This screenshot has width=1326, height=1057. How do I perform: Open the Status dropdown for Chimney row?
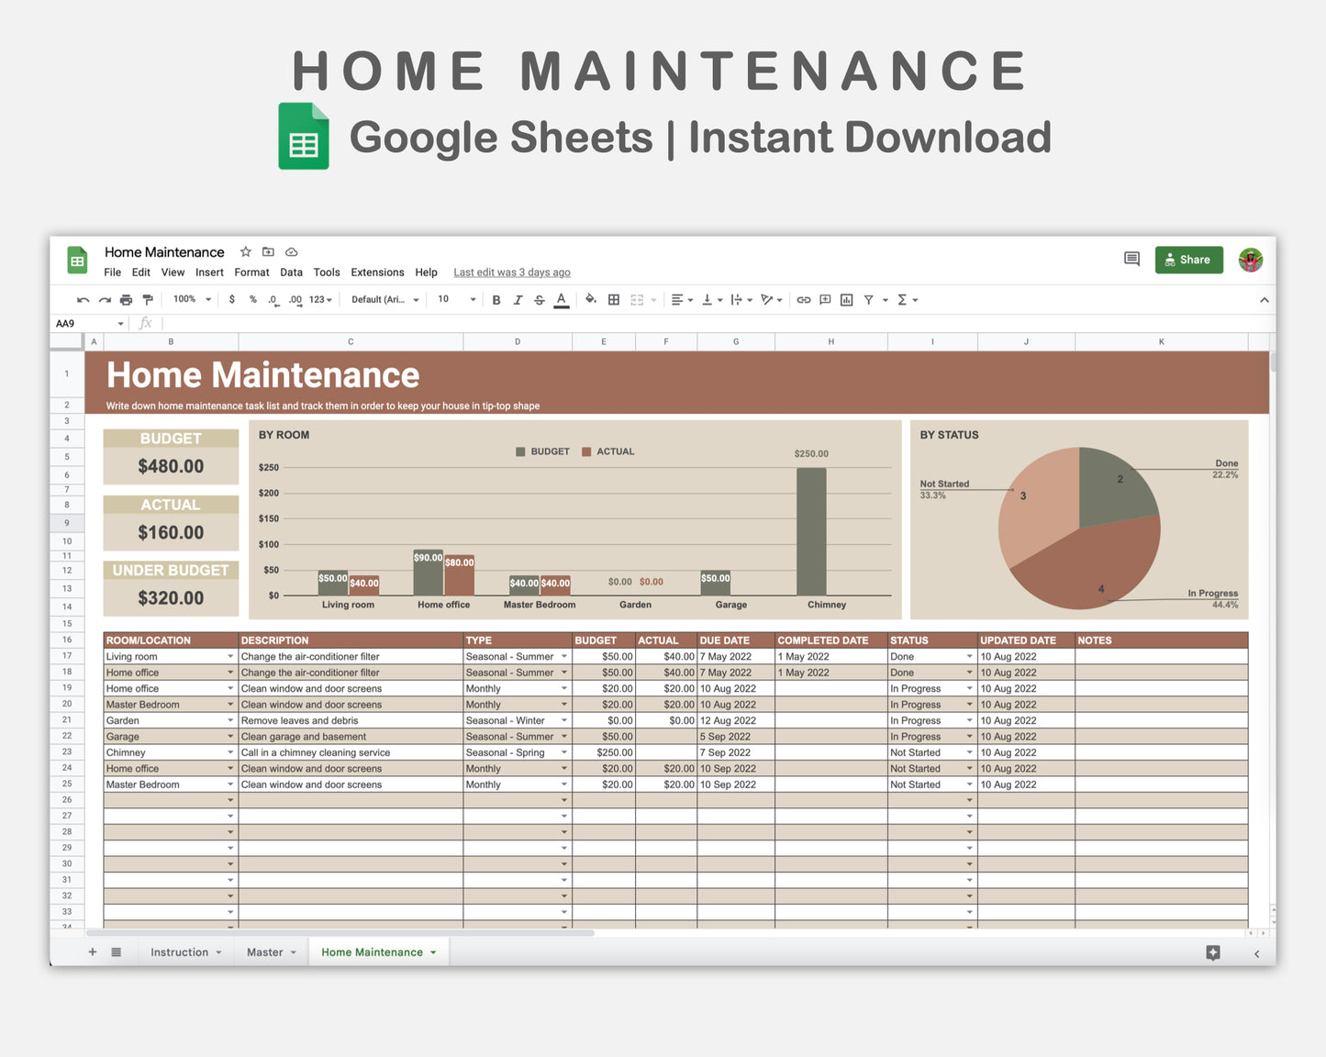pyautogui.click(x=969, y=752)
